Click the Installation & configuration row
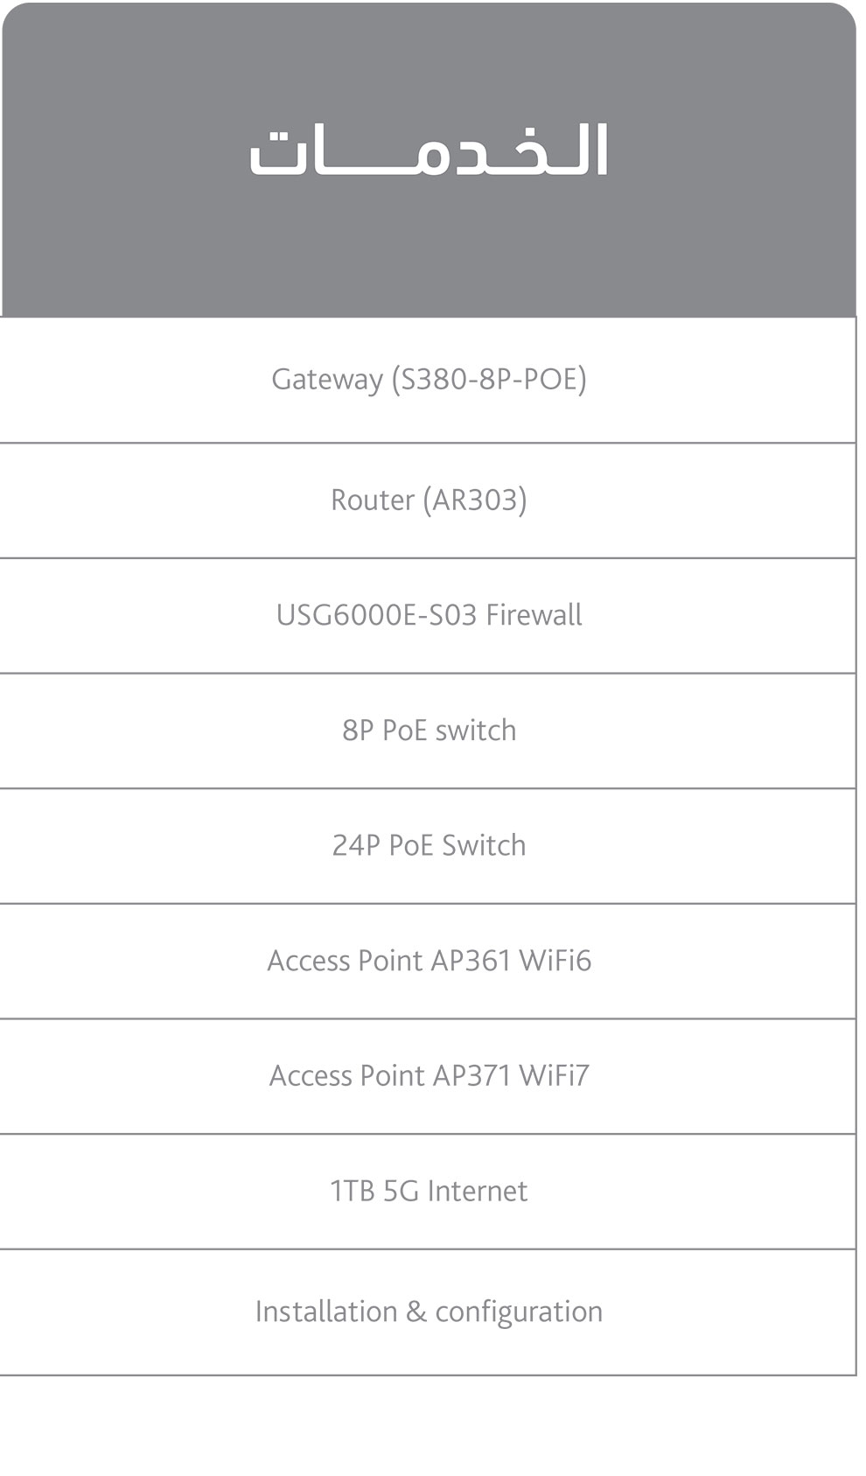The height and width of the screenshot is (1476, 866). coord(429,1312)
